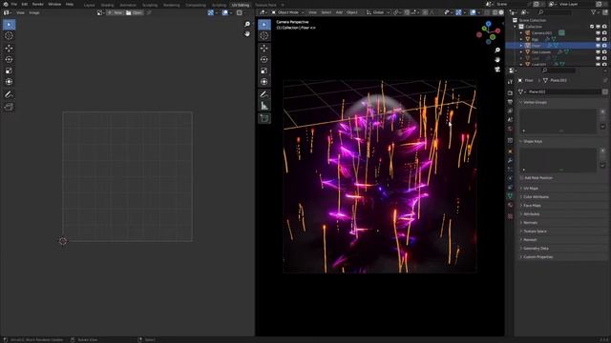611x343 pixels.
Task: Click the pan hand icon in 3D viewport
Action: tap(497, 59)
